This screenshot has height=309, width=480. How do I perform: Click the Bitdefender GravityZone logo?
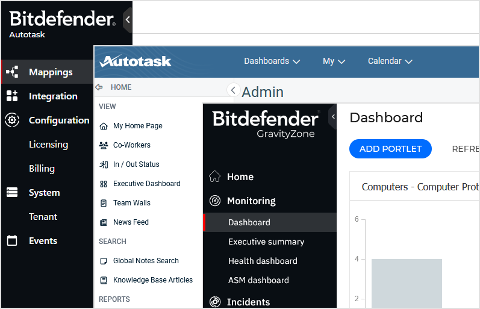tap(266, 125)
